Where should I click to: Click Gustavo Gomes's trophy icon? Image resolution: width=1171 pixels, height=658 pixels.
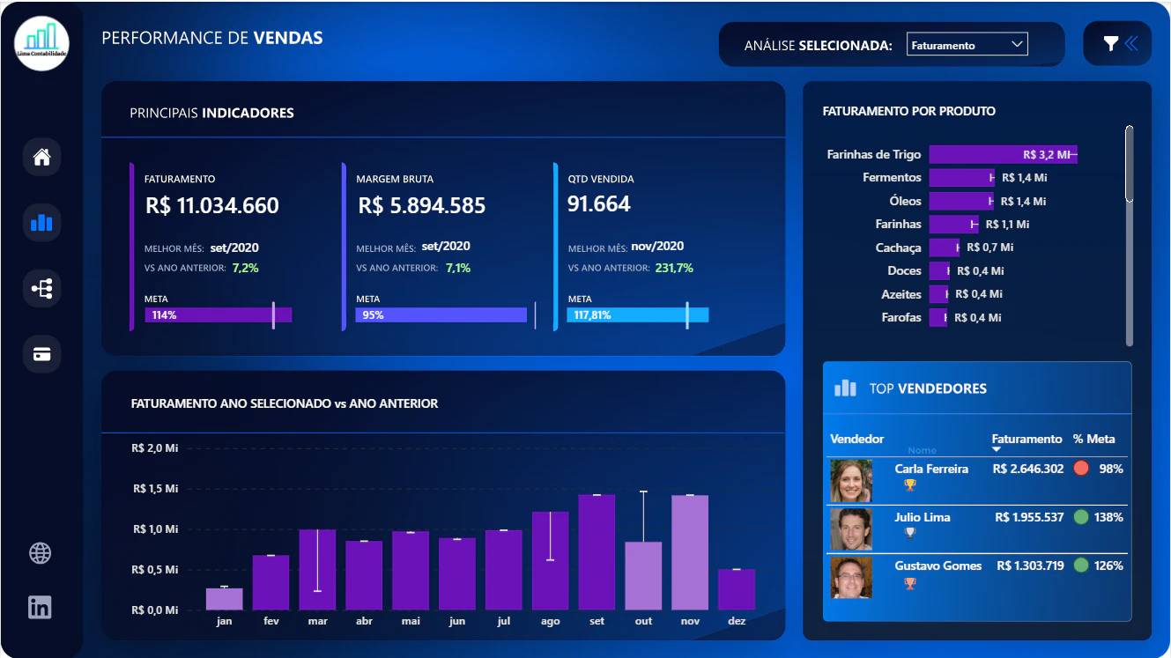pyautogui.click(x=910, y=582)
